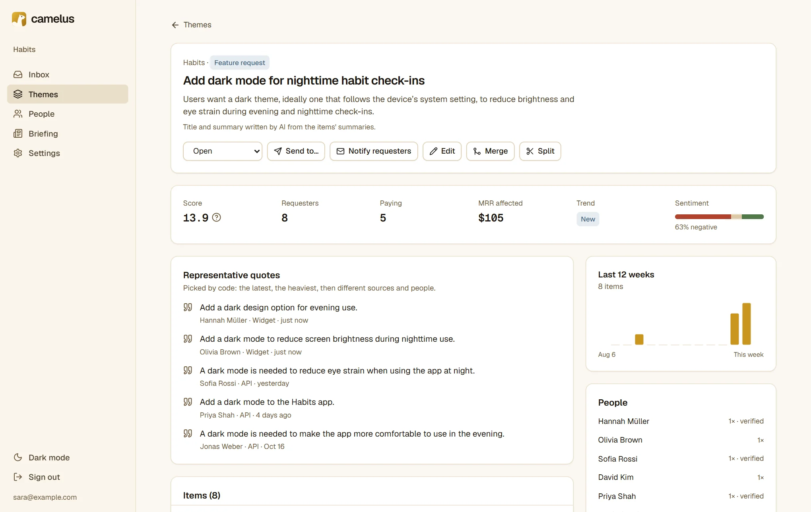
Task: Go to the Themes section
Action: (68, 94)
